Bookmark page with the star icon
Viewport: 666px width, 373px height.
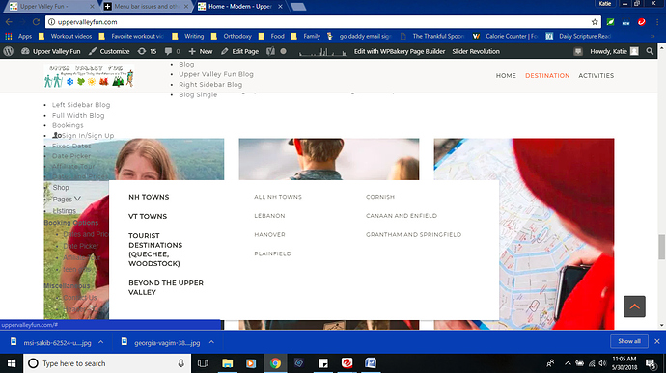coord(595,22)
